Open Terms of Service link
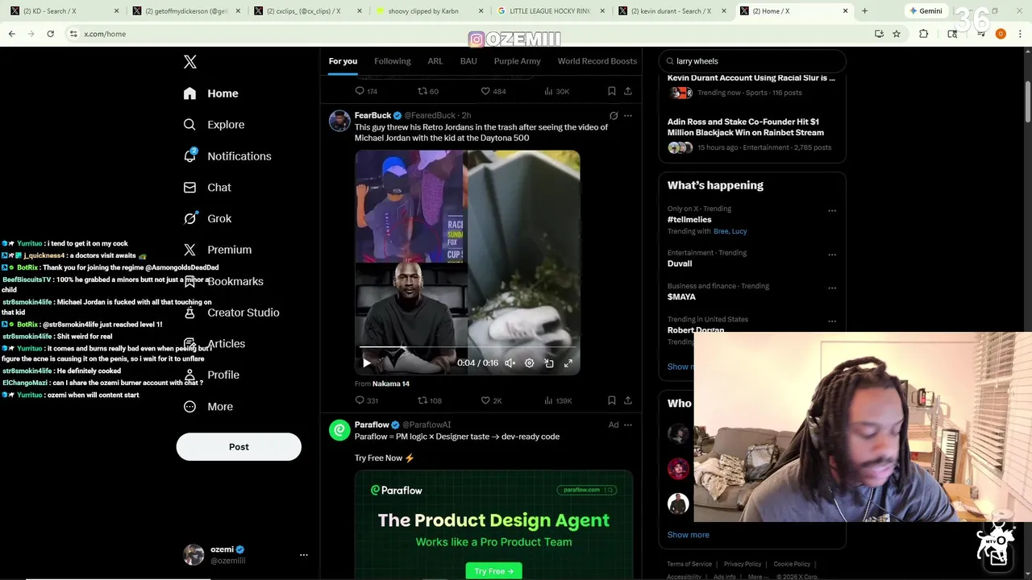 coord(689,564)
